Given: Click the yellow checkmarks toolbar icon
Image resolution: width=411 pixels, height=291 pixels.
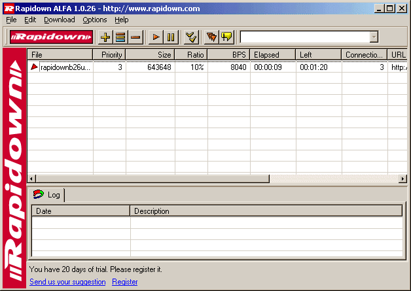Looking at the screenshot, I should point(191,37).
